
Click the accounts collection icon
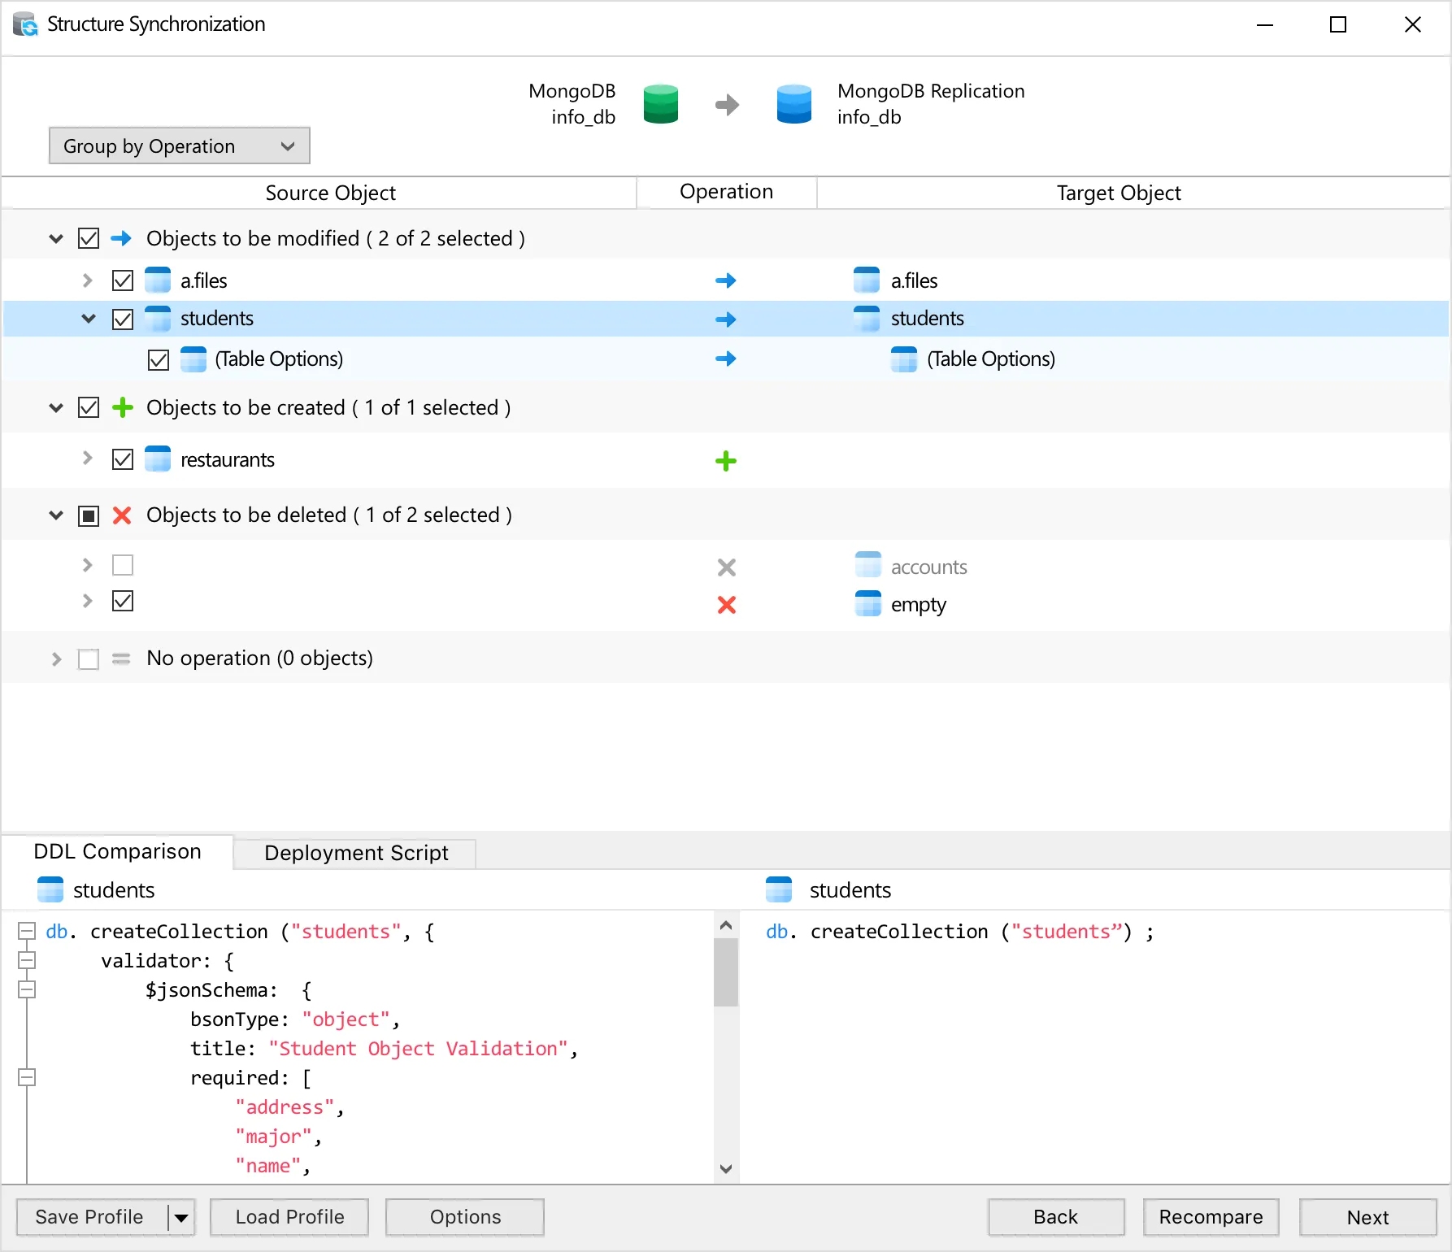tap(868, 565)
